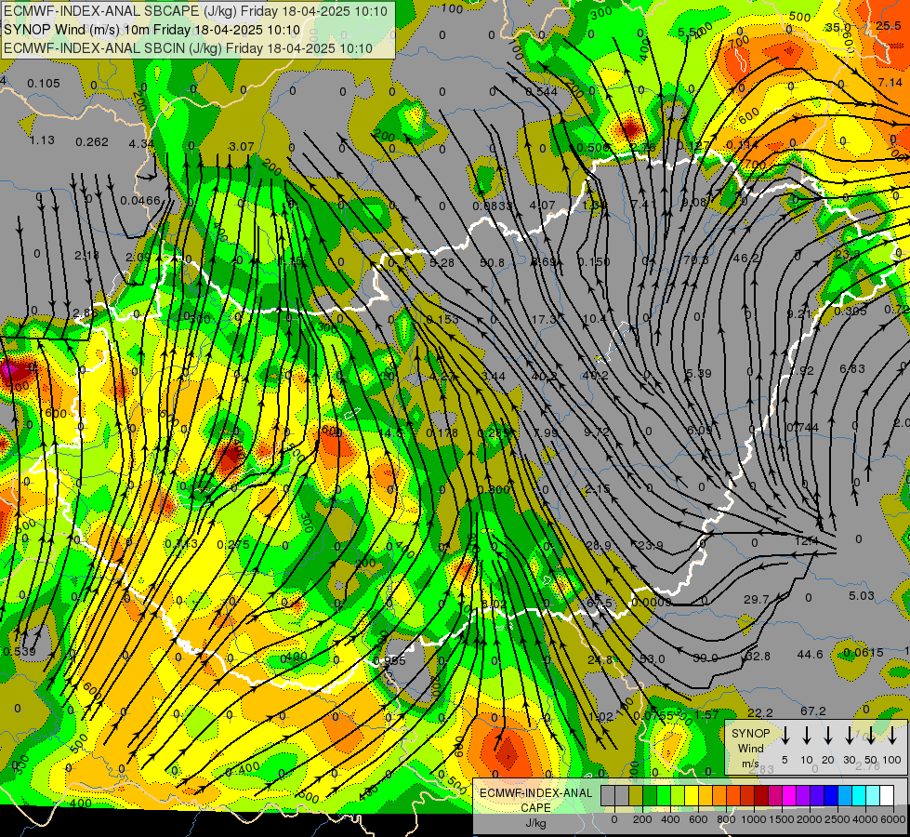Screen dimensions: 910x837
Task: Click the station value 0.544
Action: [x=542, y=91]
